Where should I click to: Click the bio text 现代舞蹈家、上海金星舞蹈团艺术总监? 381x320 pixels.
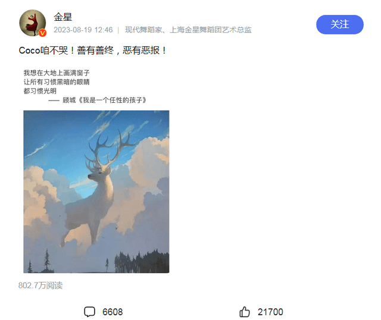[x=188, y=30]
